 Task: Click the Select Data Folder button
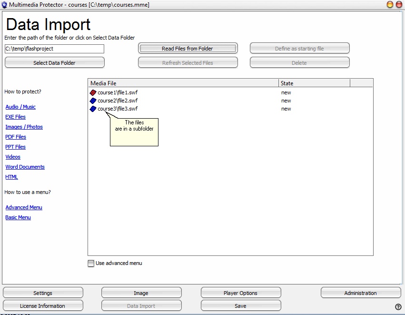pos(54,63)
